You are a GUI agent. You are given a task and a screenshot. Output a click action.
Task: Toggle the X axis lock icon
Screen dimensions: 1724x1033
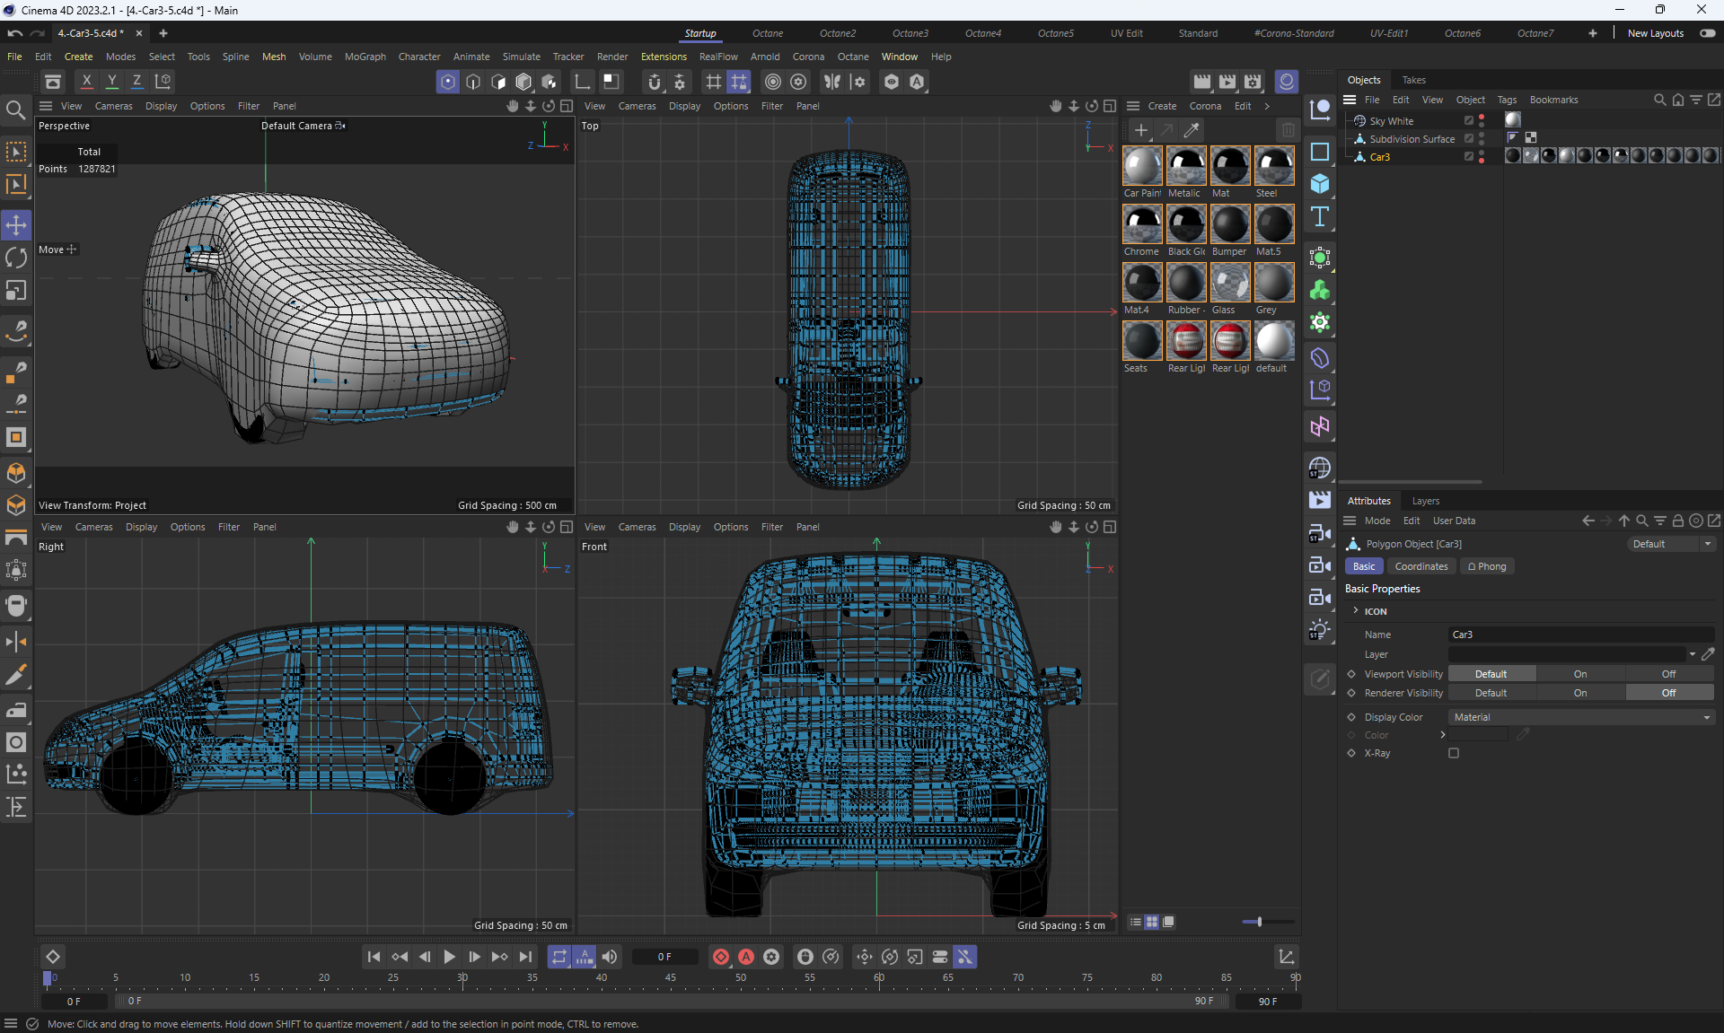point(86,81)
